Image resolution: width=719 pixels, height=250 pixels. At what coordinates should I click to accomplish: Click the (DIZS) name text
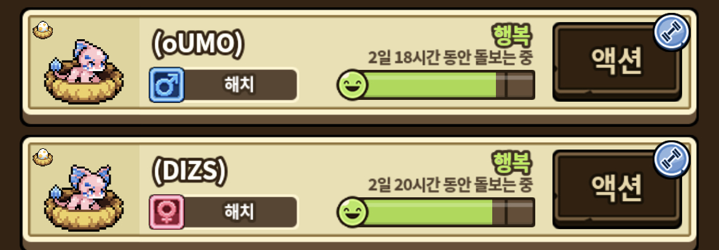point(189,172)
